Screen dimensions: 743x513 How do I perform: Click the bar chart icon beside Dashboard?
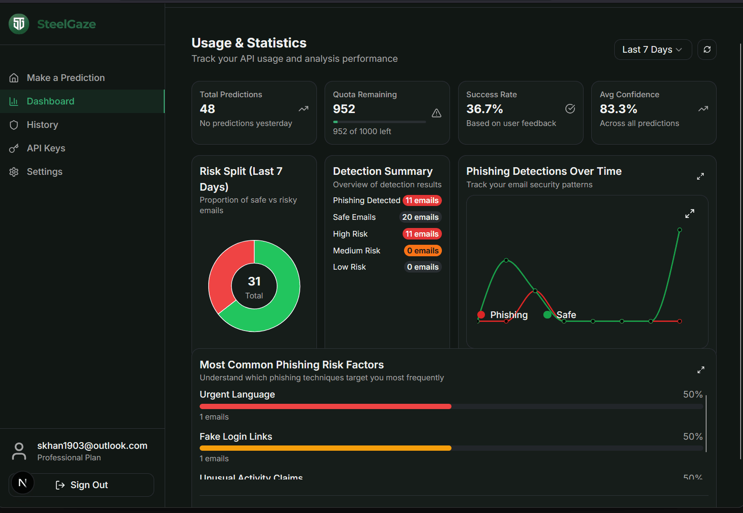click(x=14, y=101)
